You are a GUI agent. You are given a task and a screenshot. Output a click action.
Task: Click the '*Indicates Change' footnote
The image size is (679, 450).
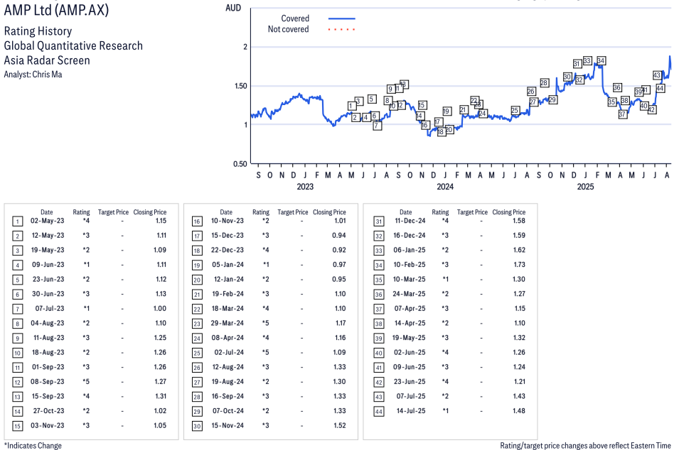click(x=33, y=446)
